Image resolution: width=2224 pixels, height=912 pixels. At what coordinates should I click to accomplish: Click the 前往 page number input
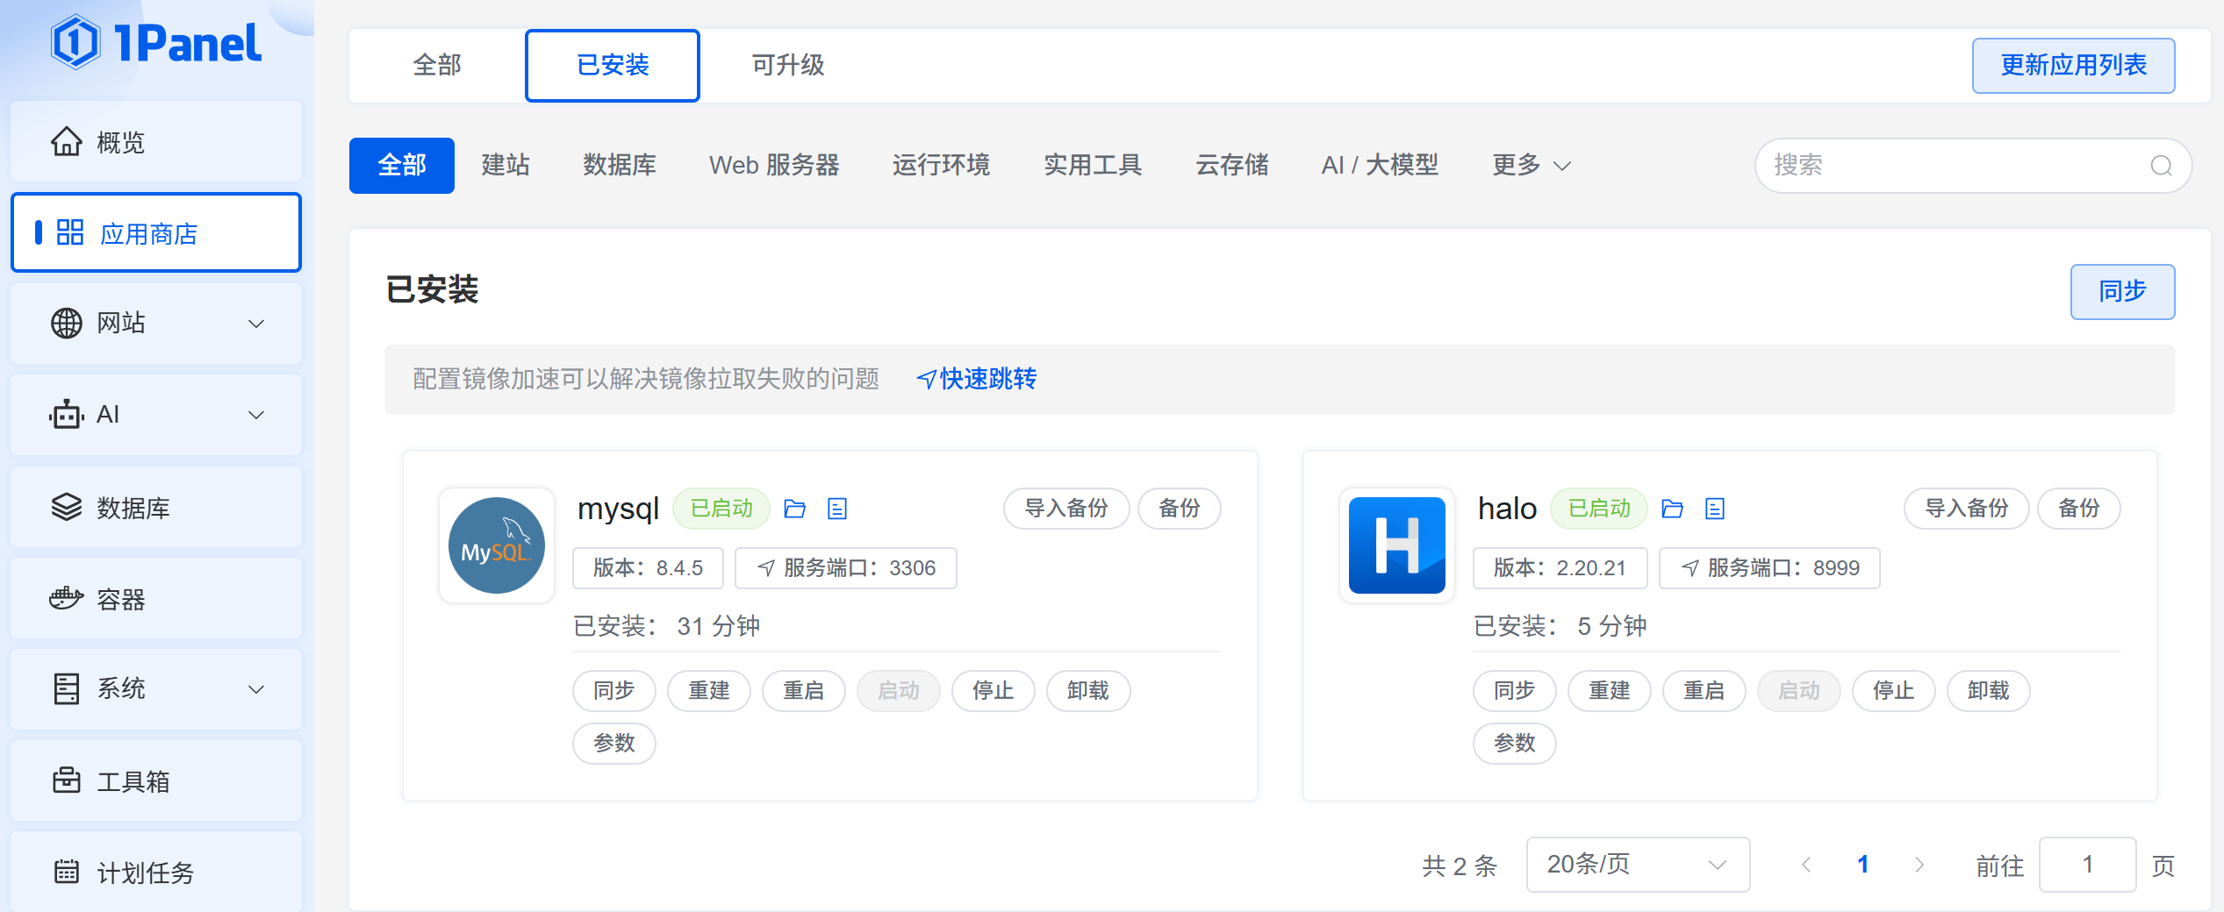[2087, 865]
